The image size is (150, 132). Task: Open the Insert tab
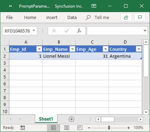[52, 18]
